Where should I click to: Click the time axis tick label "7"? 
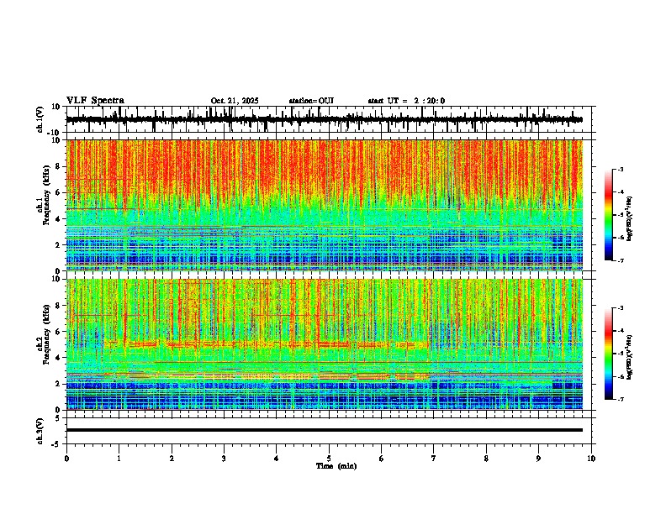coord(434,459)
